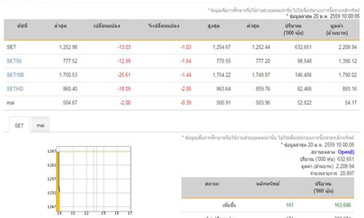Click the 1267 chart axis label
Image resolution: width=364 pixels, height=218 pixels.
51,151
